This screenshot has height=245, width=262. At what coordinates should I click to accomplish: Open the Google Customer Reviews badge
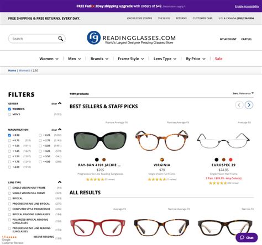pyautogui.click(x=13, y=239)
